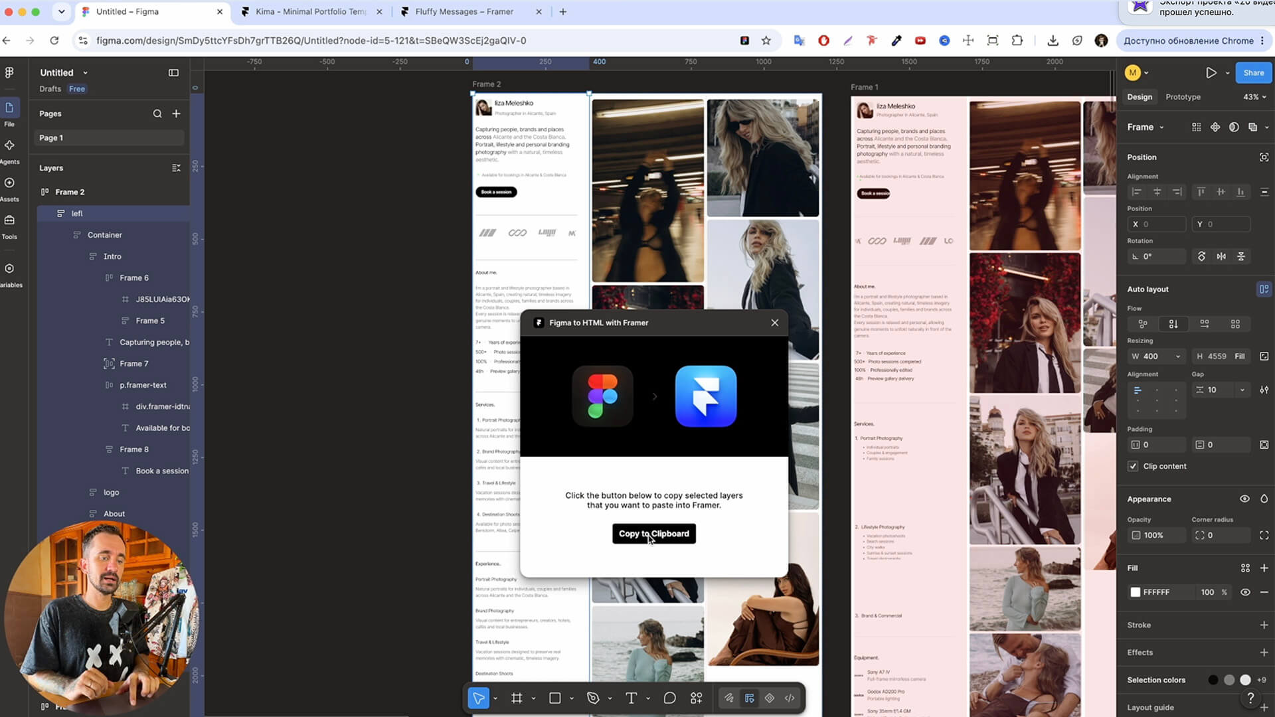Toggle individual corner radius icon

1264,535
